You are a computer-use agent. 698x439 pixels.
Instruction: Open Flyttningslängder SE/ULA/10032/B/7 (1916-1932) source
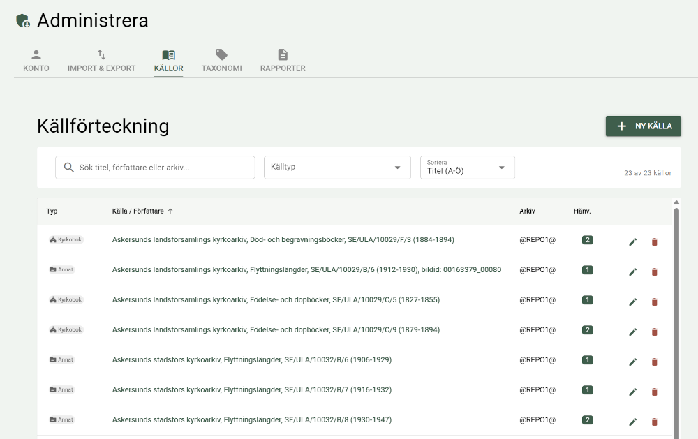click(252, 389)
